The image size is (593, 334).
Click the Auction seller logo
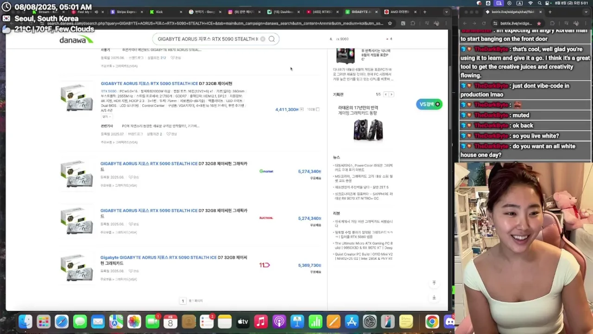pos(266,218)
